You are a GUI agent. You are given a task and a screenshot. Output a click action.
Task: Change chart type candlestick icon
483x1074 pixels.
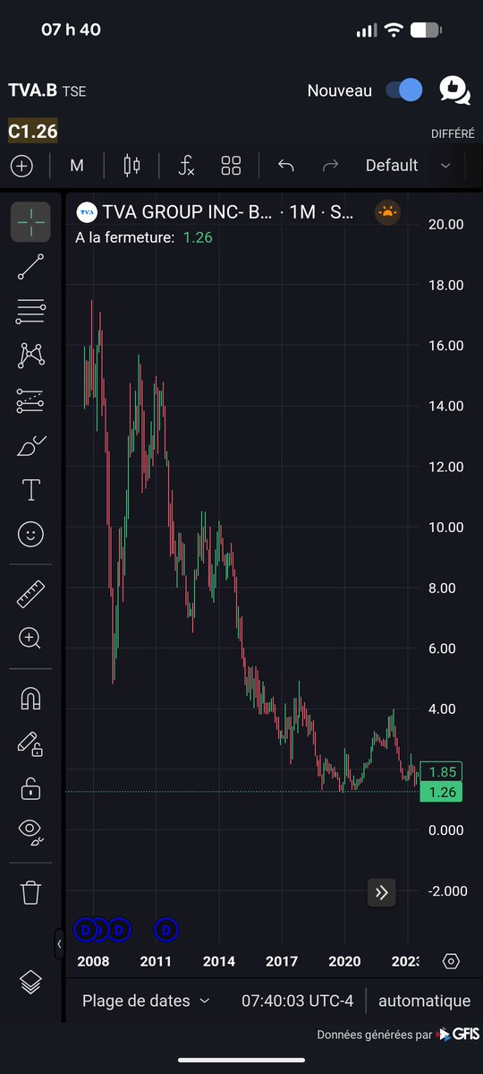131,166
